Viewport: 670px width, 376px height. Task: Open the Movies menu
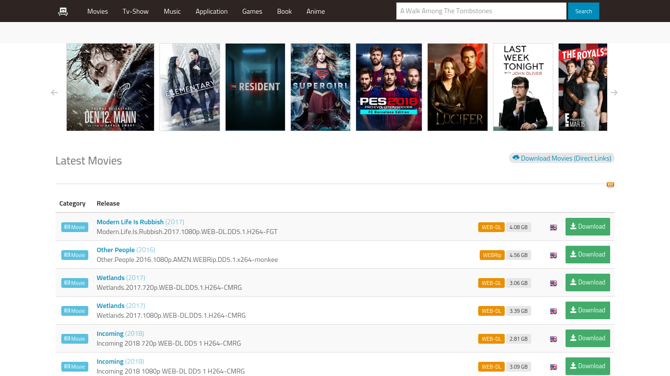98,11
